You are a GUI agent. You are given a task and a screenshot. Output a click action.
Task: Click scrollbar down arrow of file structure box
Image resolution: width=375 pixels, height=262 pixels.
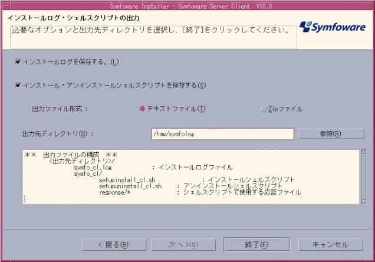364,202
